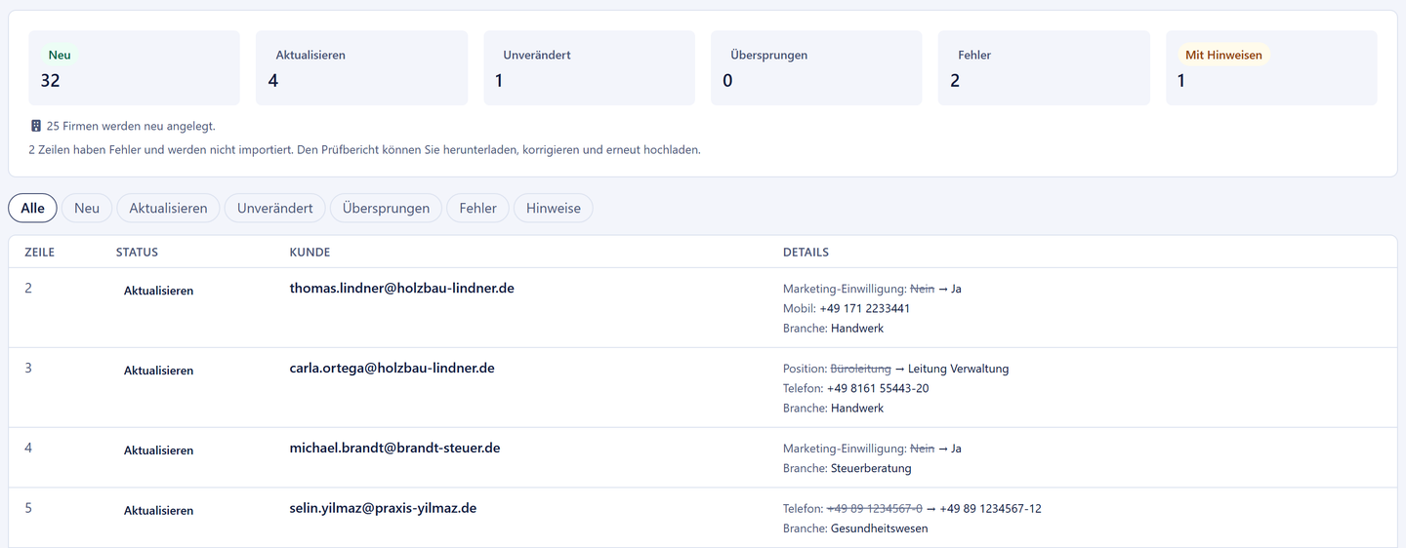Click the Prüfbericht error notice text

click(364, 150)
